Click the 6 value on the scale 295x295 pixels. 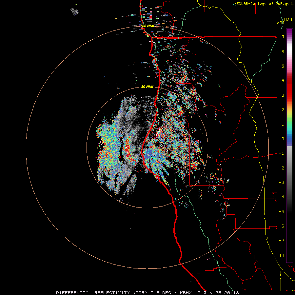tap(283, 51)
